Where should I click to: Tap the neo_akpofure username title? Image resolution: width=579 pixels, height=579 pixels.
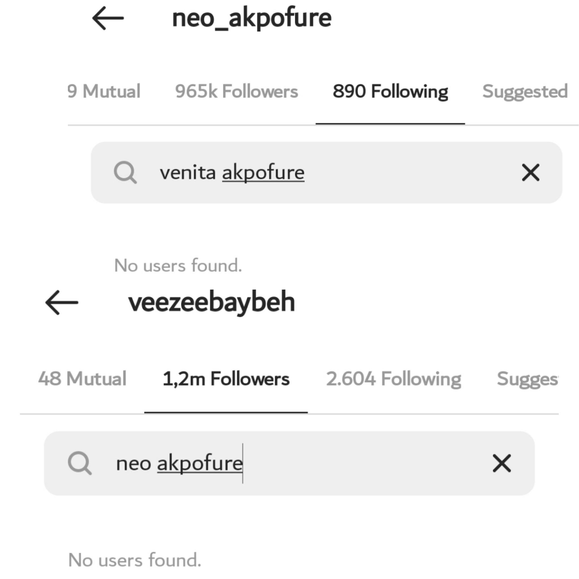[x=252, y=18]
